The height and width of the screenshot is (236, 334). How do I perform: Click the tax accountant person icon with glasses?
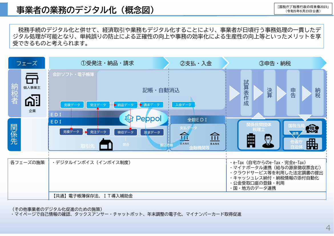coord(268,141)
